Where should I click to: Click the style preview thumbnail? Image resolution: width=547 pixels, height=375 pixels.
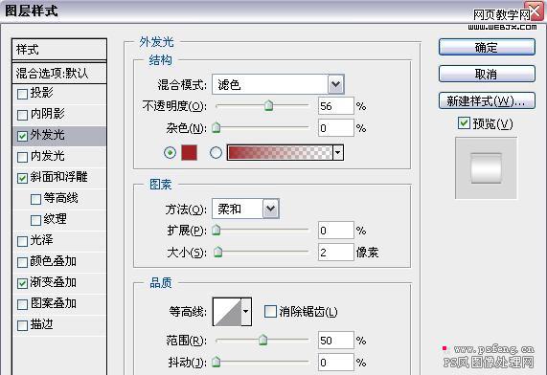coord(486,168)
